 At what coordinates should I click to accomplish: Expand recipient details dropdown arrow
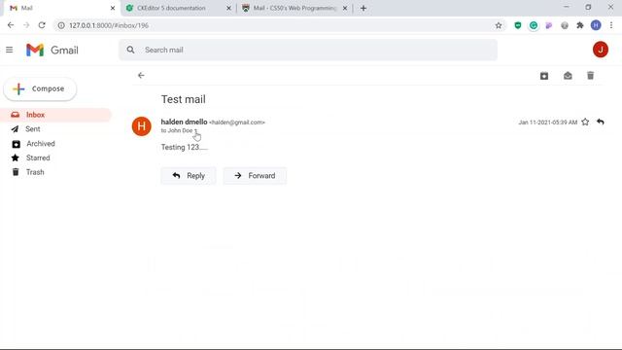(x=195, y=131)
